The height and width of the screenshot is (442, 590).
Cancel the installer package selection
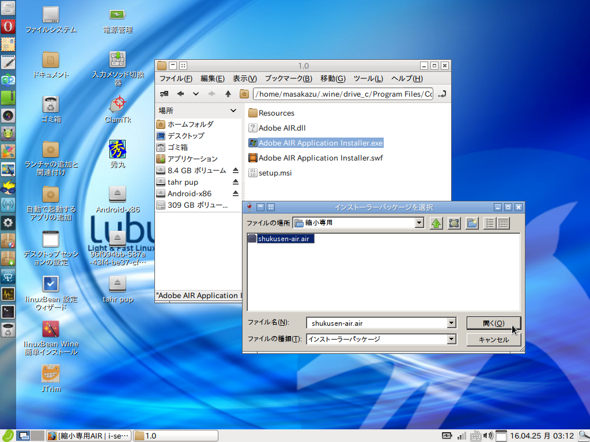[493, 340]
